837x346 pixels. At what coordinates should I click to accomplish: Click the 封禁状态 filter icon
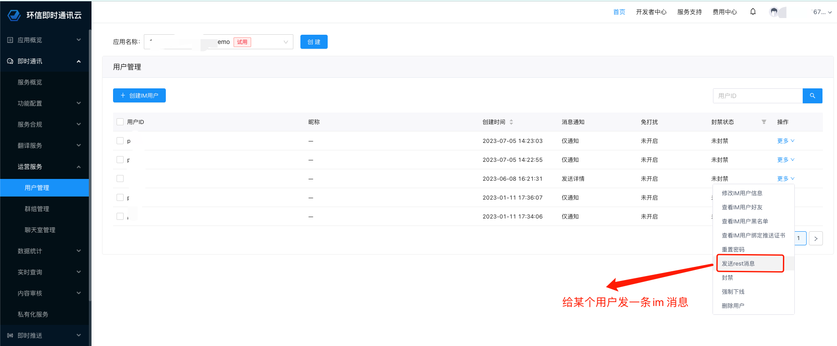[x=764, y=122]
